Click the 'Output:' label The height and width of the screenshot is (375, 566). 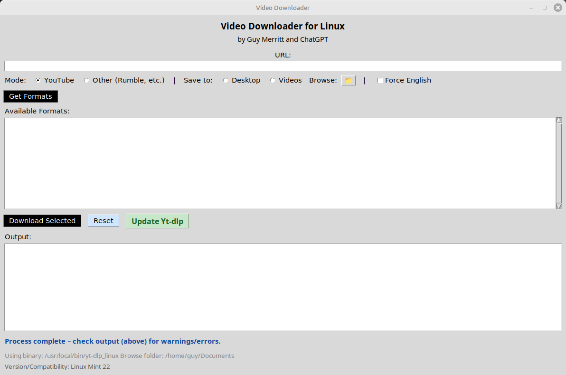click(18, 237)
